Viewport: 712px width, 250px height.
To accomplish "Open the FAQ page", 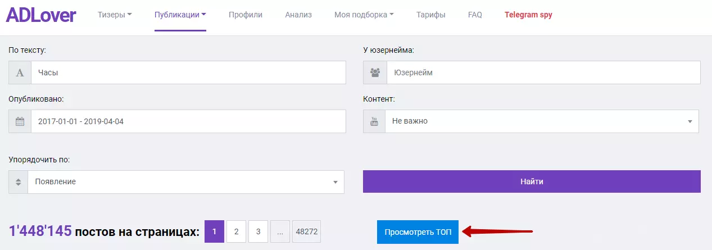I will click(475, 15).
